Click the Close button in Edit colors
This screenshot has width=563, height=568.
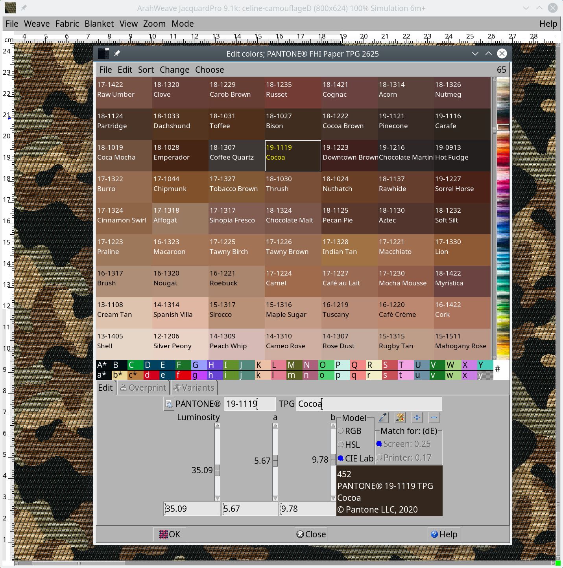coord(311,534)
